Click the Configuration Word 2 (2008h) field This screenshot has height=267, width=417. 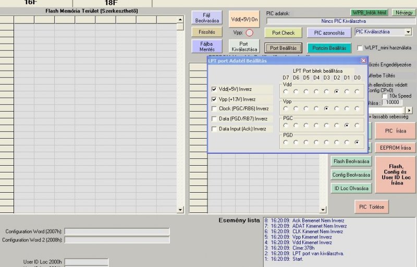117,239
